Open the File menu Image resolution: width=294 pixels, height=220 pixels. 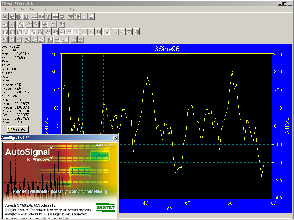pos(5,9)
